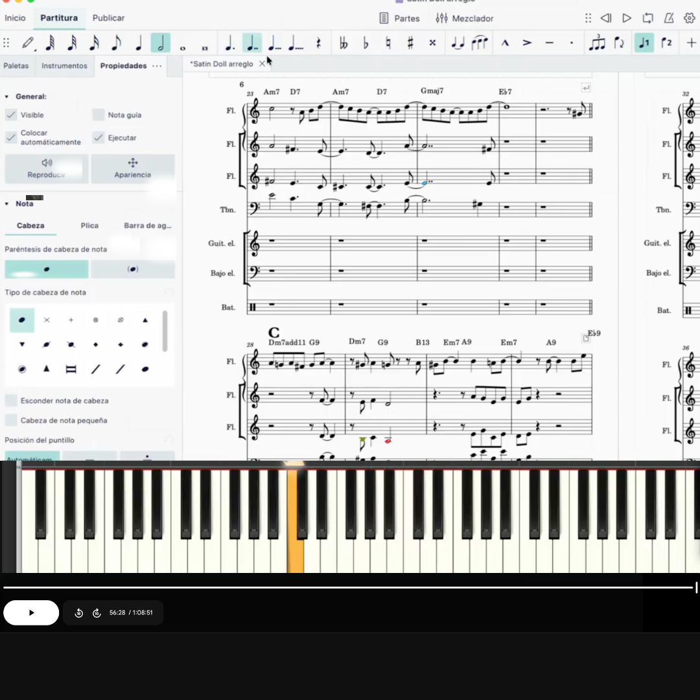Toggle Nota guía checkbox
Screen dimensions: 700x700
pyautogui.click(x=99, y=115)
